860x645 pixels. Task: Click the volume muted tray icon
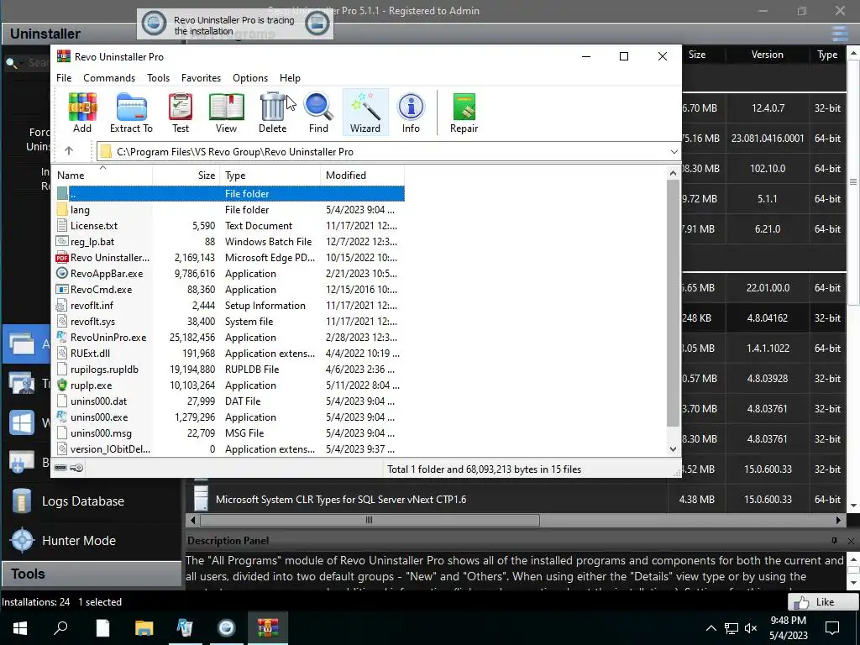(751, 628)
